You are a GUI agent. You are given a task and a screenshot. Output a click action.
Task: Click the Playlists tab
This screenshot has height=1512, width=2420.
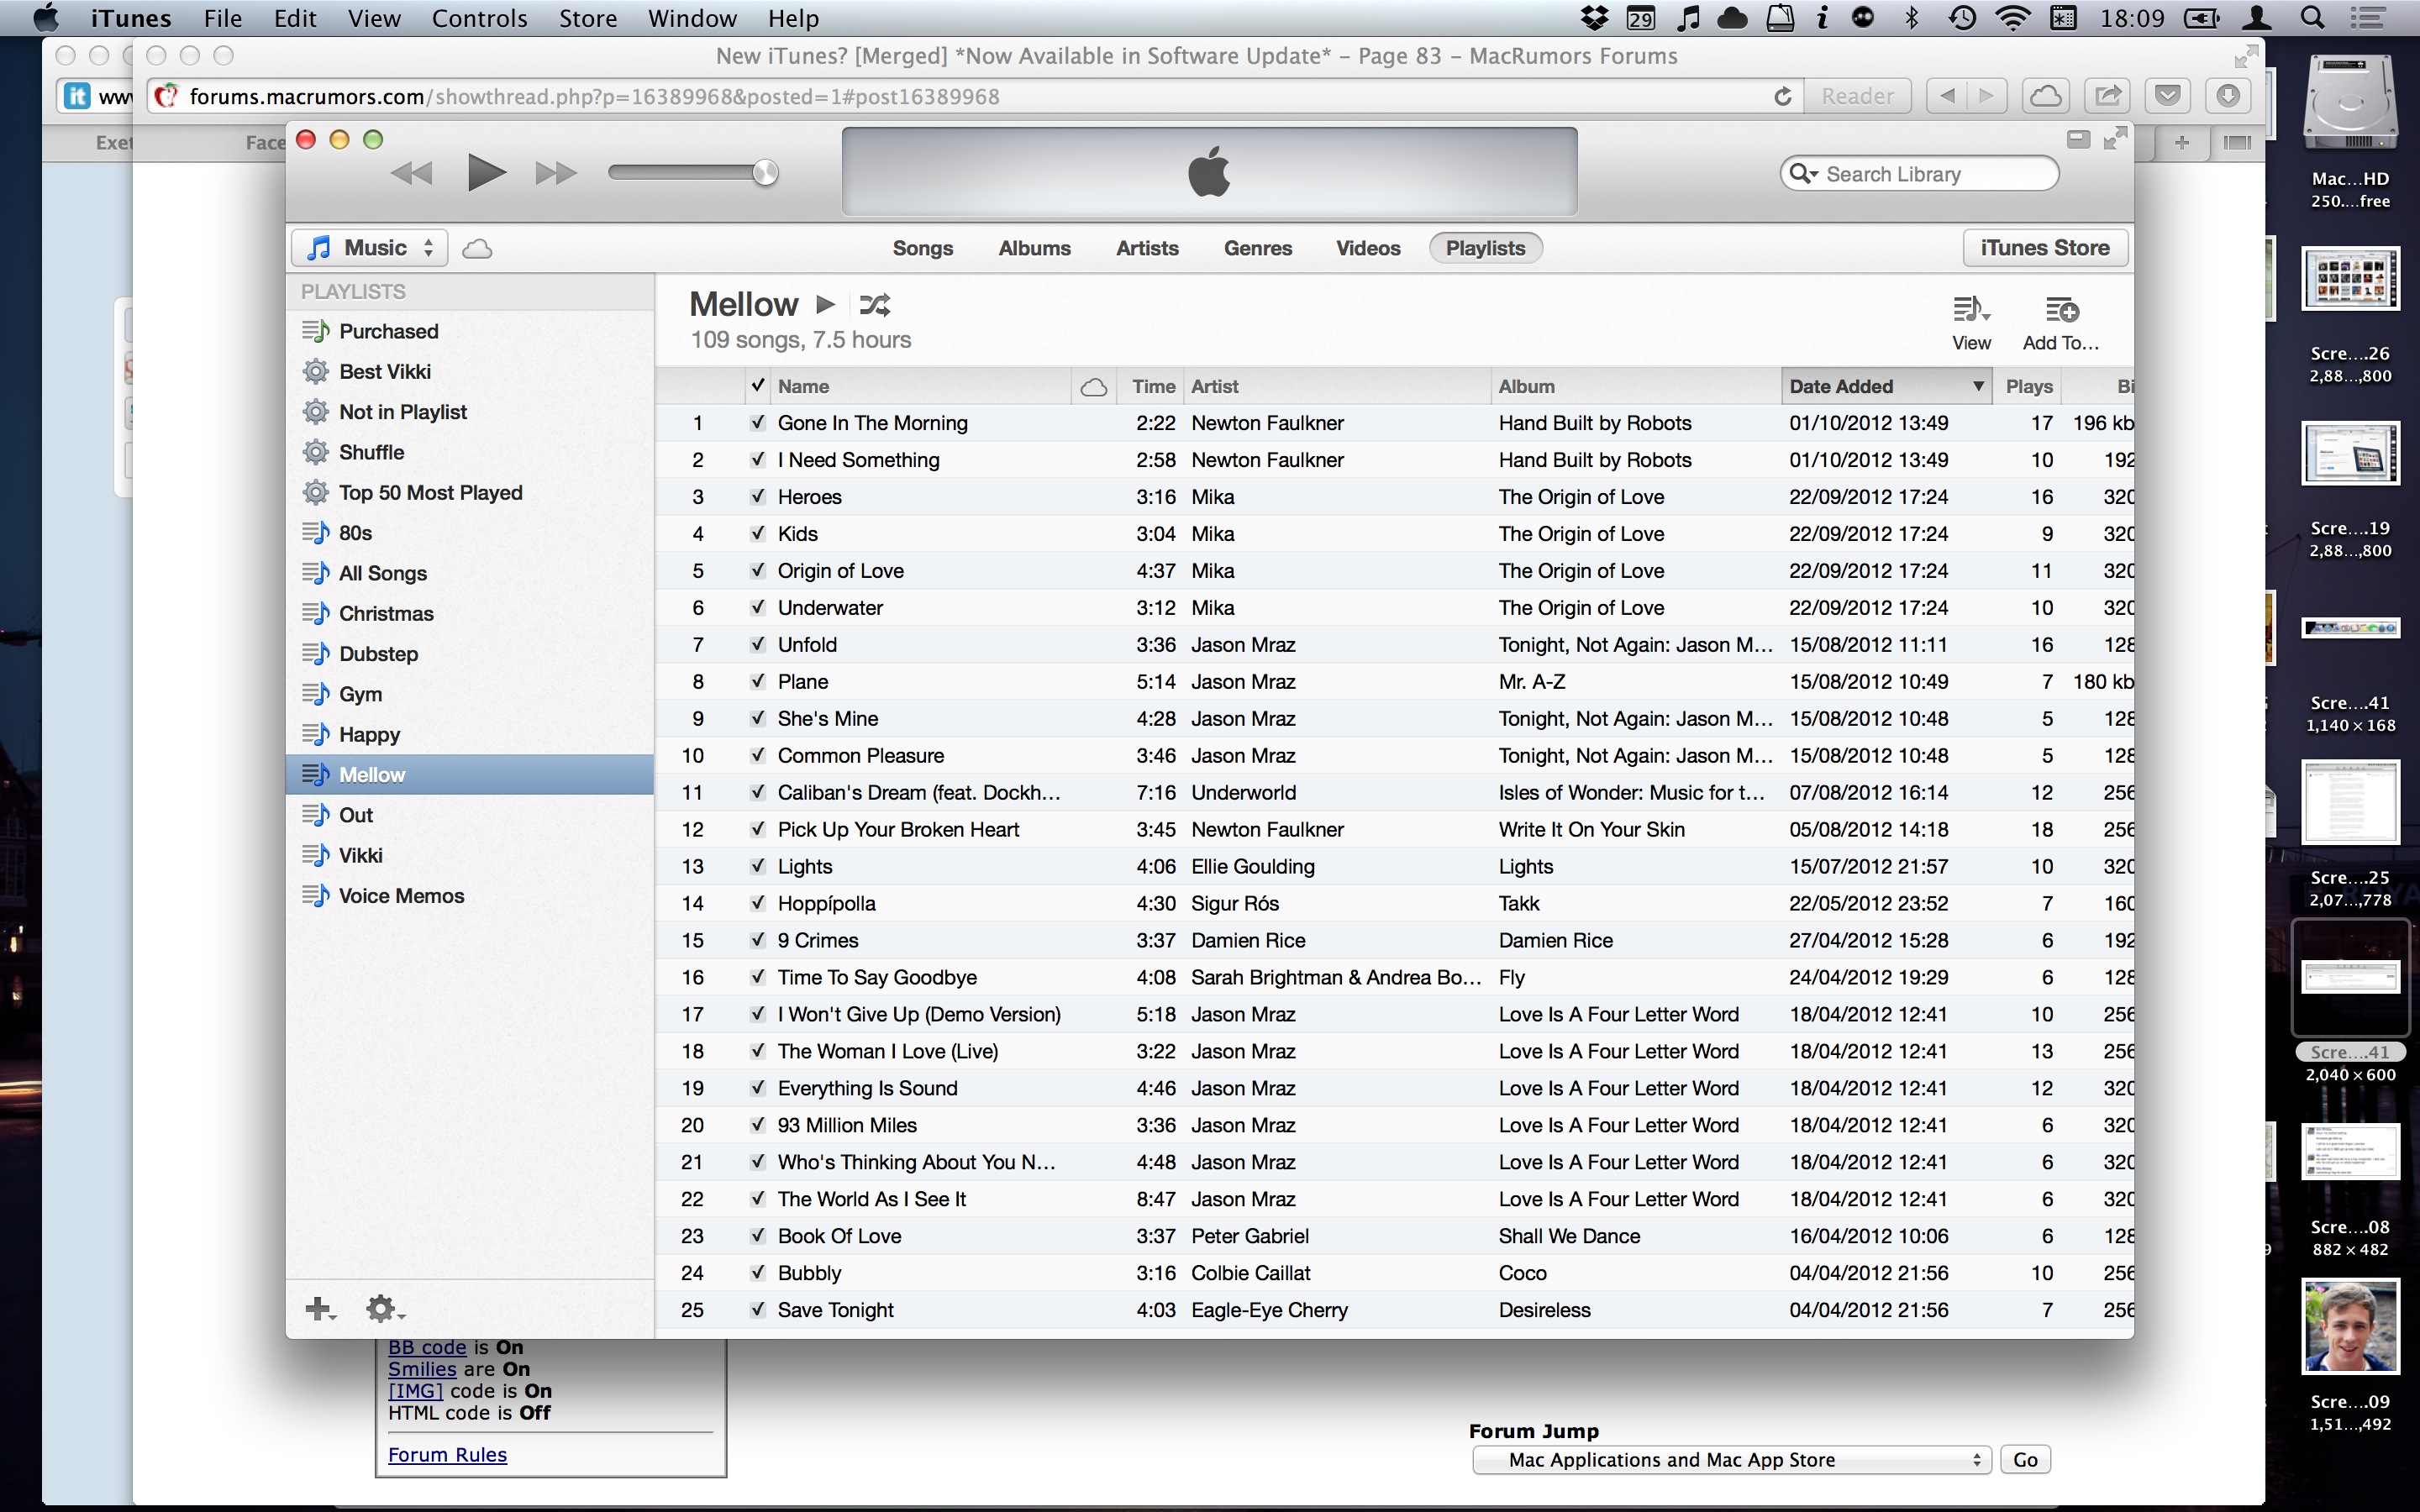tap(1485, 248)
